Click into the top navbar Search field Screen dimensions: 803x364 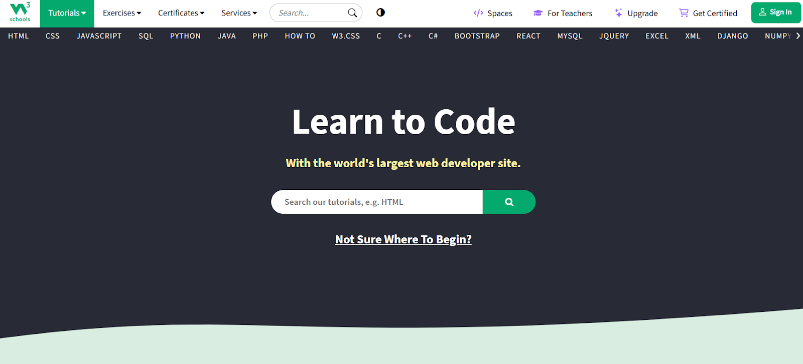(309, 13)
